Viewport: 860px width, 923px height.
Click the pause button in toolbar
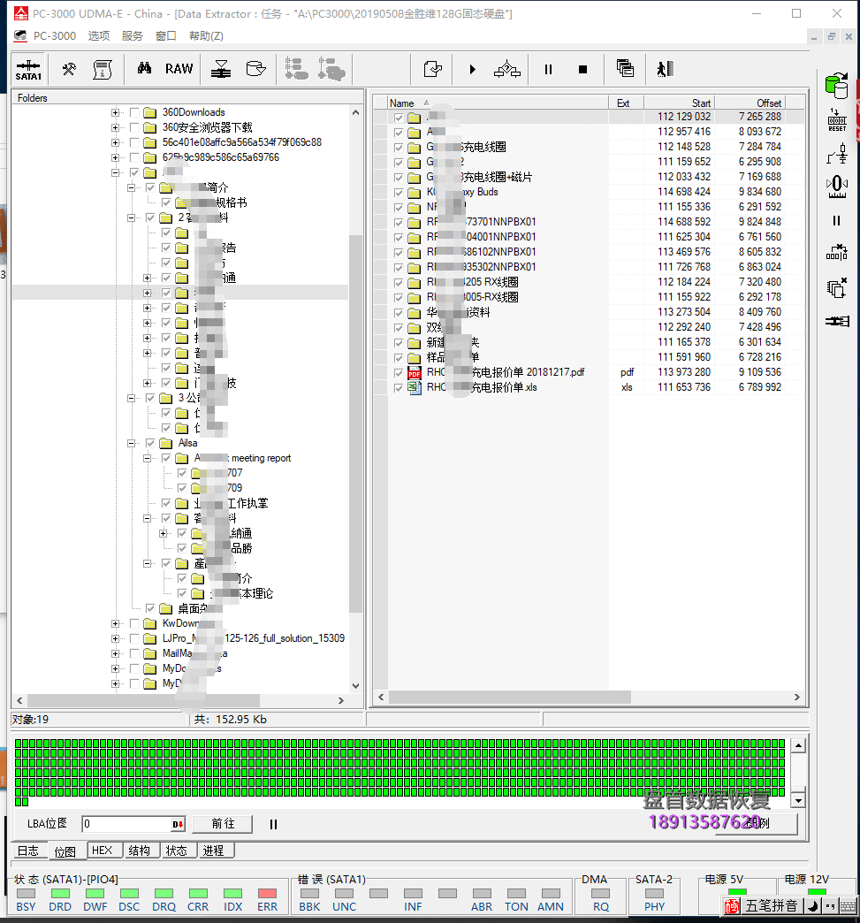point(548,70)
